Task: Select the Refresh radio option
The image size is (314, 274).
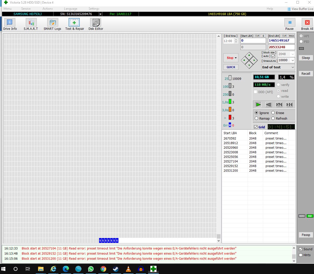Action: (273, 118)
